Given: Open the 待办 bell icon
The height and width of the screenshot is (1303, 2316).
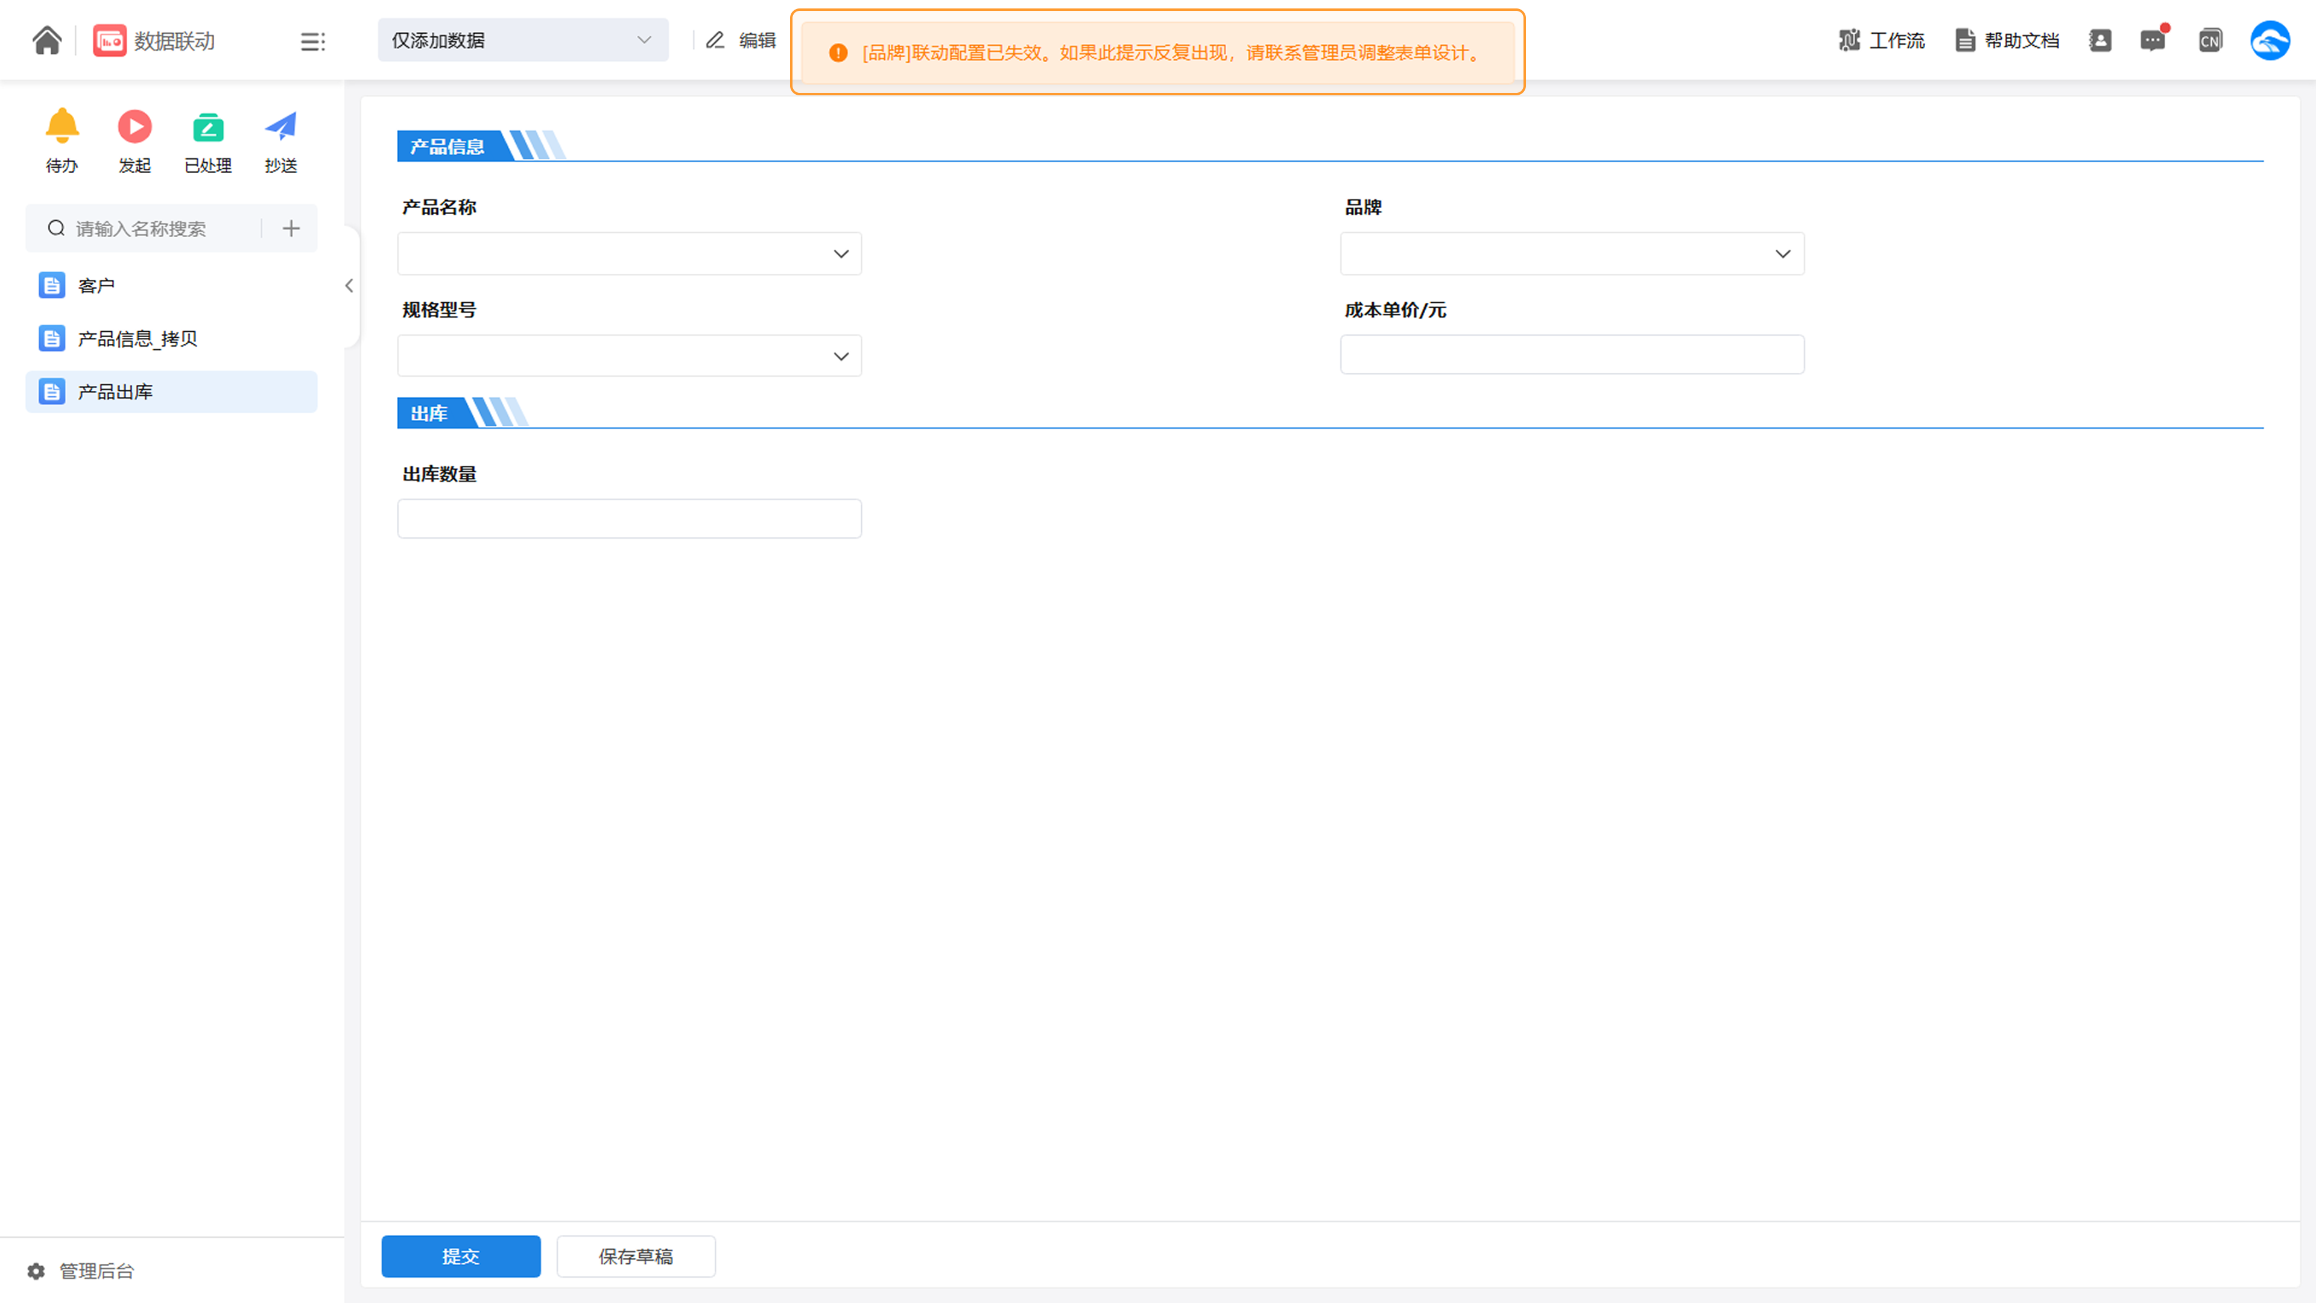Looking at the screenshot, I should coord(62,127).
